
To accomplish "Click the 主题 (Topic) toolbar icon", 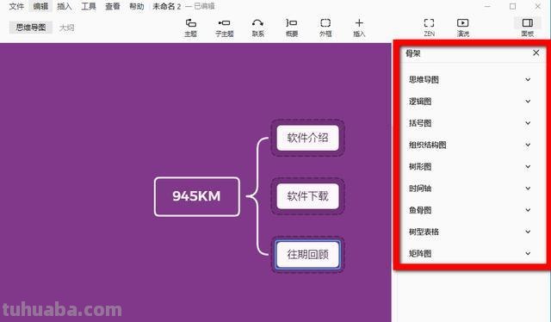I will [x=190, y=23].
